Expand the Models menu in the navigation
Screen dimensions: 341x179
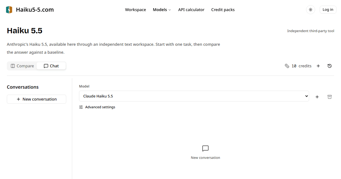[162, 10]
